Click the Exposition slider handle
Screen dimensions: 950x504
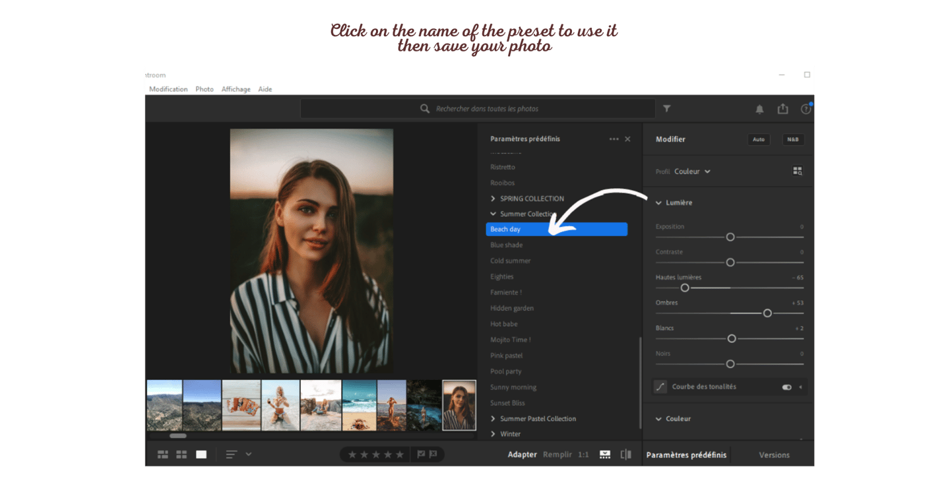(730, 237)
